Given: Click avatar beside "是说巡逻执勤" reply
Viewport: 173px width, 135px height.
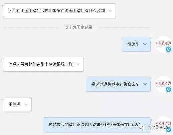Looking at the screenshot, I should (x=163, y=84).
